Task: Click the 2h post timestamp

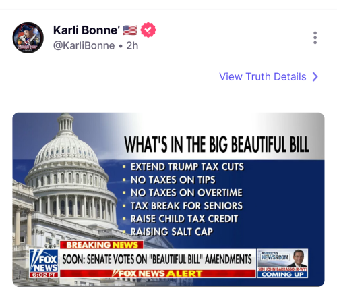Action: coord(132,45)
